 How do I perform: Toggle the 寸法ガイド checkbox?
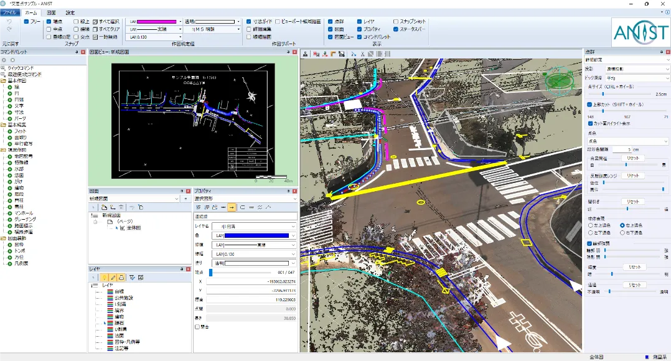(x=248, y=21)
